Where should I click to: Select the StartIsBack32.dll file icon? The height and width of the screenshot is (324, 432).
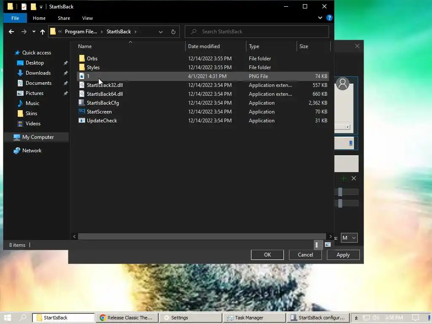point(82,85)
